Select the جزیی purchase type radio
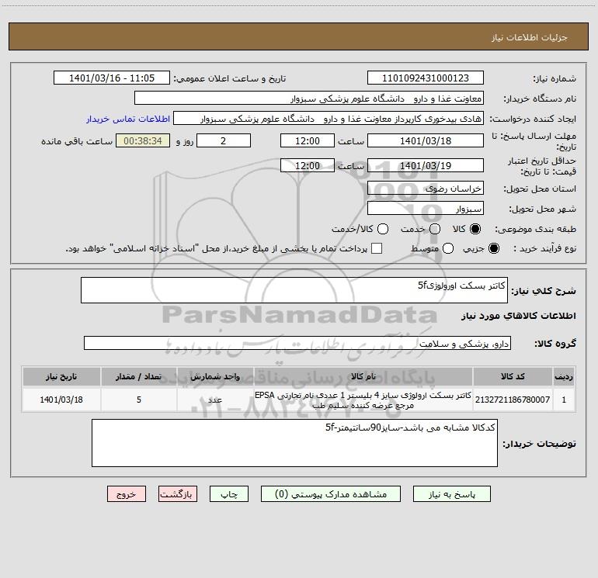 tap(493, 248)
